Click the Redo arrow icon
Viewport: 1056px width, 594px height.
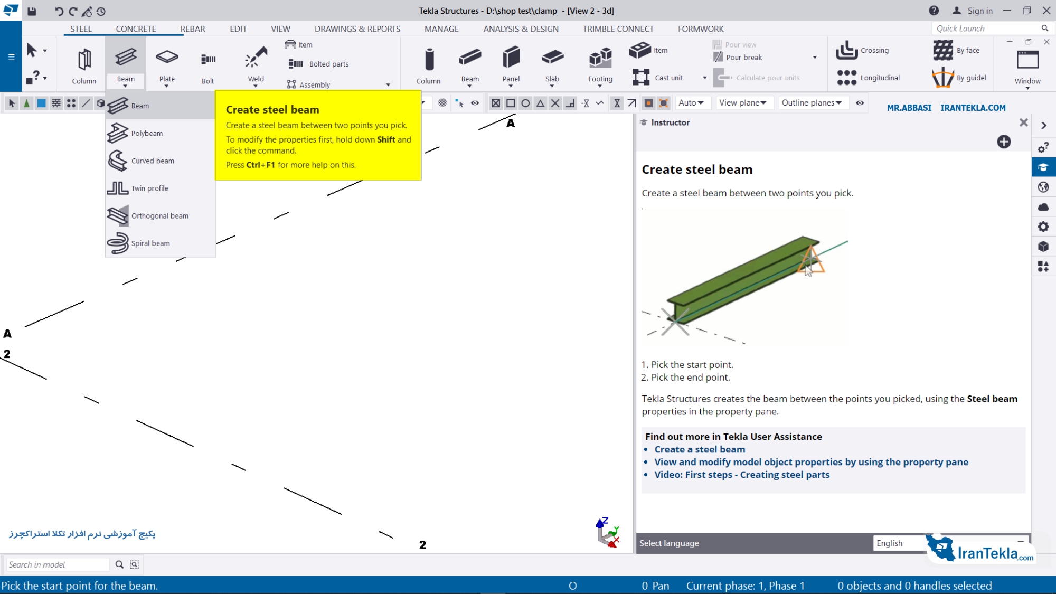pyautogui.click(x=73, y=11)
